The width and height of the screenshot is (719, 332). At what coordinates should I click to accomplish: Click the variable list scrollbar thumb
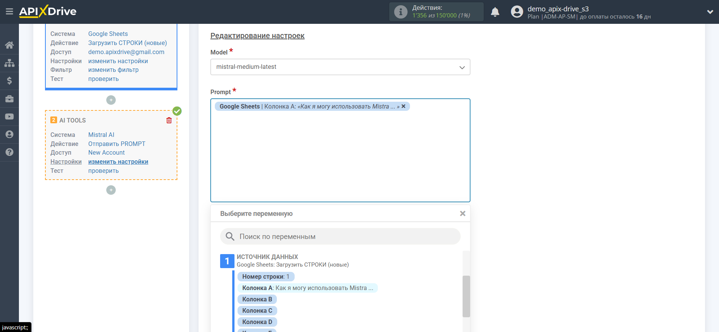coord(466,296)
